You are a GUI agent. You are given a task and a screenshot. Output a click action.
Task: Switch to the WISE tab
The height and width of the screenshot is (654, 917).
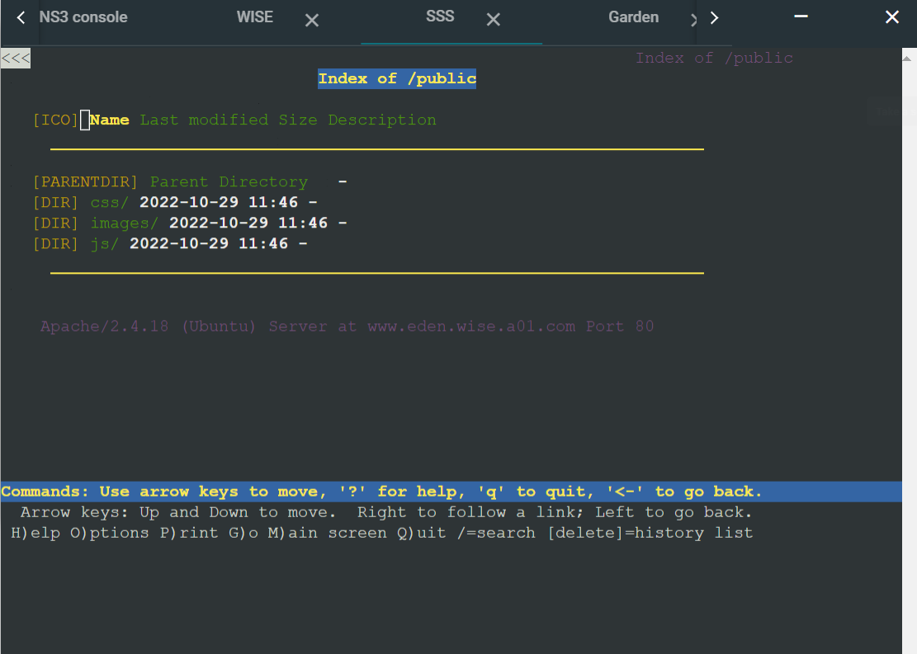click(x=254, y=16)
